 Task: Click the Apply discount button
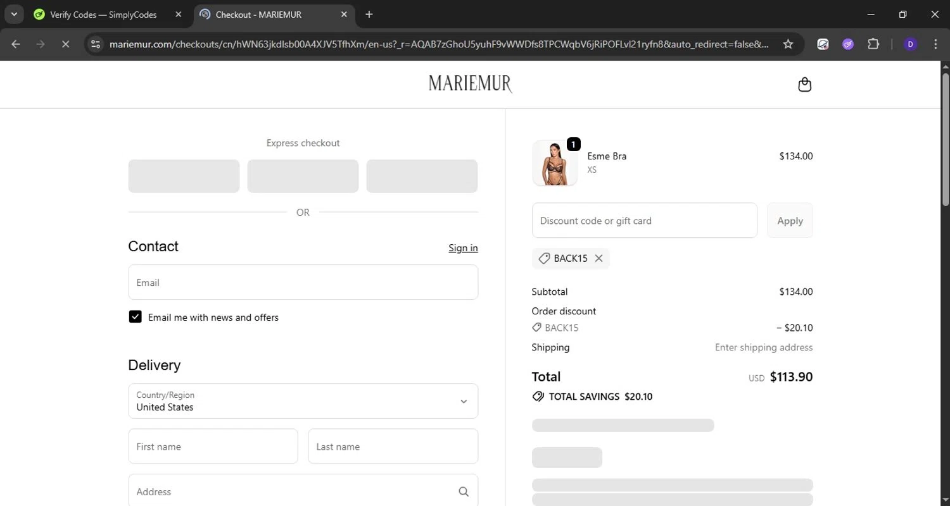click(x=790, y=220)
